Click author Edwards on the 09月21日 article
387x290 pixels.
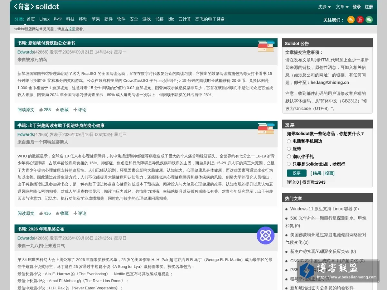[25, 52]
